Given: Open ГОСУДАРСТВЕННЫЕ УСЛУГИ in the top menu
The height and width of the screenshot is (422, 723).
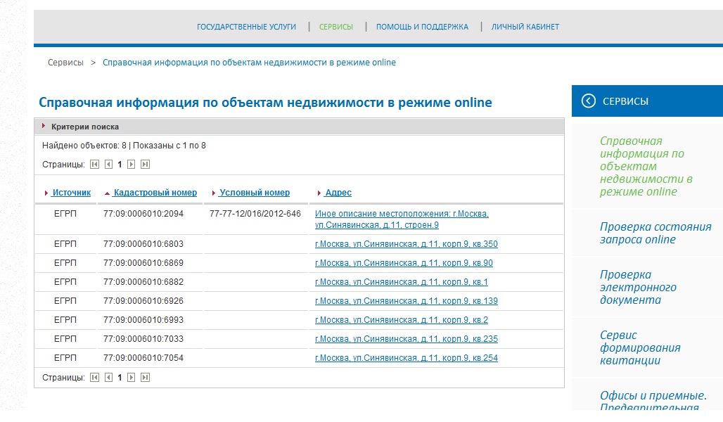Looking at the screenshot, I should pos(246,27).
